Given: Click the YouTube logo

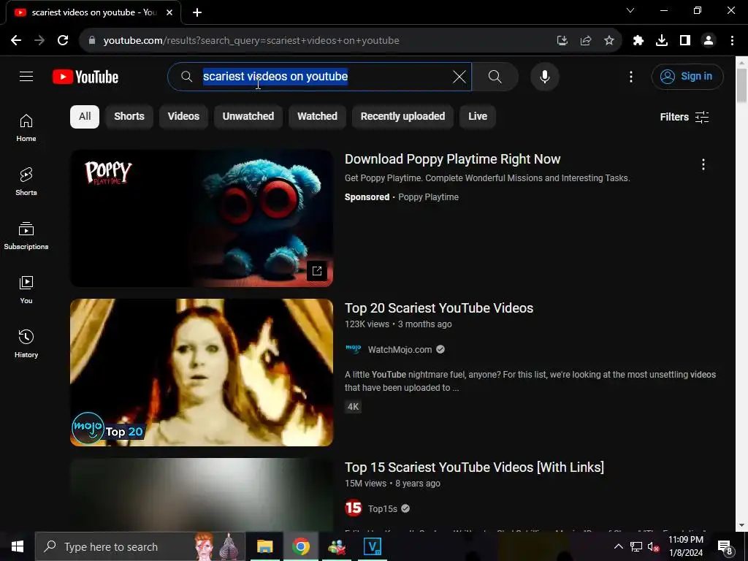Looking at the screenshot, I should tap(85, 77).
